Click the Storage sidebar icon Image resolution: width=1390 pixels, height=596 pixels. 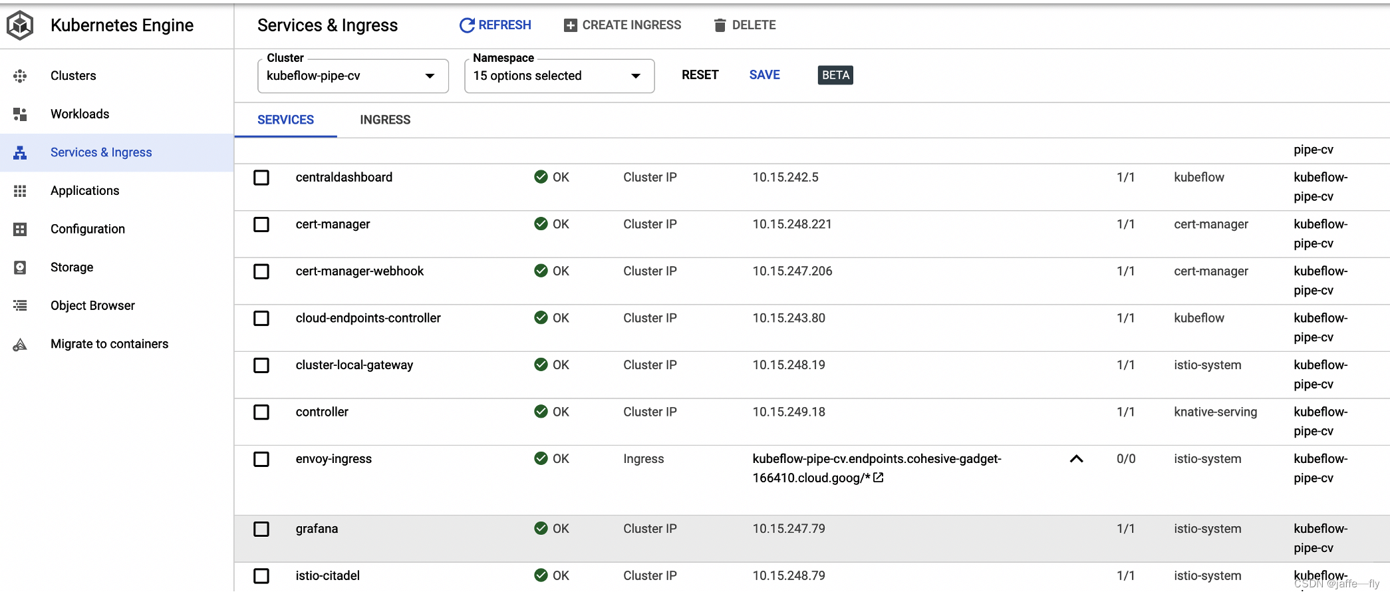20,267
